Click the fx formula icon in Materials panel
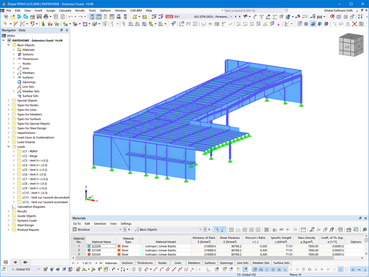The image size is (369, 277). [x=319, y=229]
